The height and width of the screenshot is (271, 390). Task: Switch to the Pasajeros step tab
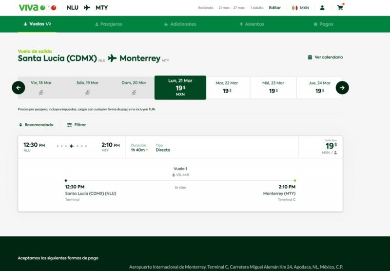(109, 24)
